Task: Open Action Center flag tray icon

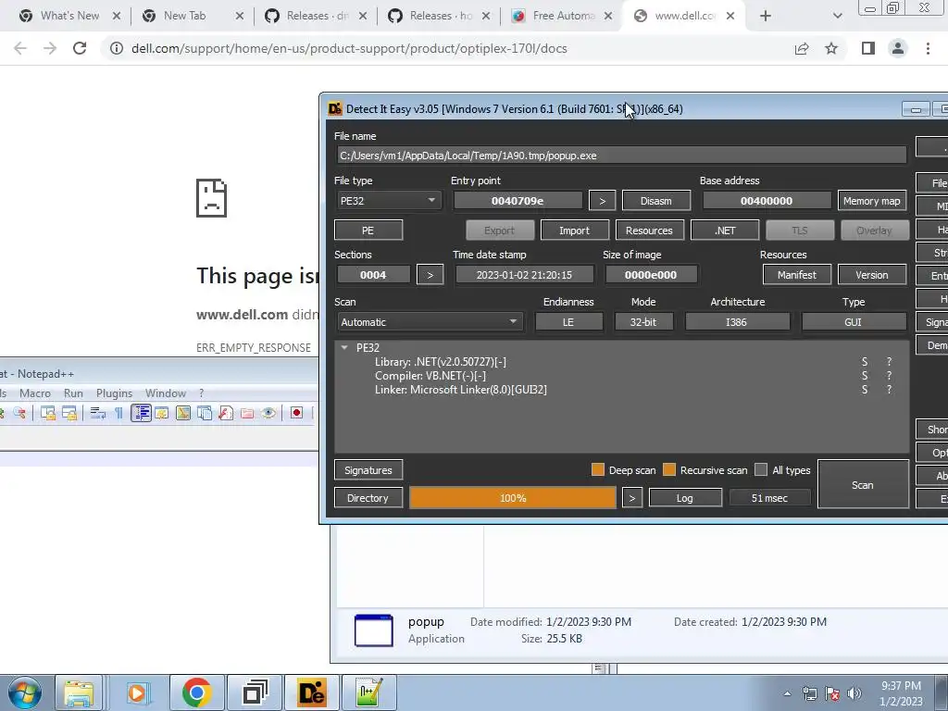Action: pos(832,693)
